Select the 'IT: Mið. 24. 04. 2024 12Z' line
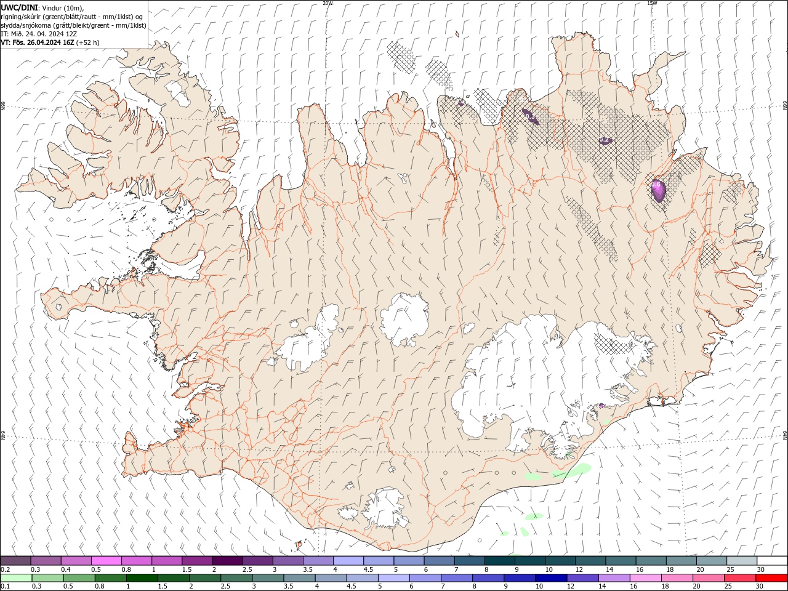This screenshot has height=591, width=788. 38,34
